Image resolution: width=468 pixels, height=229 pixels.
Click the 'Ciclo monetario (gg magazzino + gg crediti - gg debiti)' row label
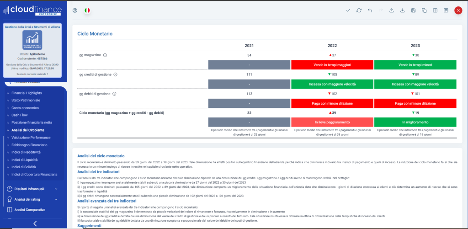pyautogui.click(x=122, y=113)
